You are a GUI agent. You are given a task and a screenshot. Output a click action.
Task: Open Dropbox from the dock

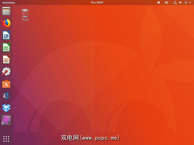pyautogui.click(x=6, y=108)
